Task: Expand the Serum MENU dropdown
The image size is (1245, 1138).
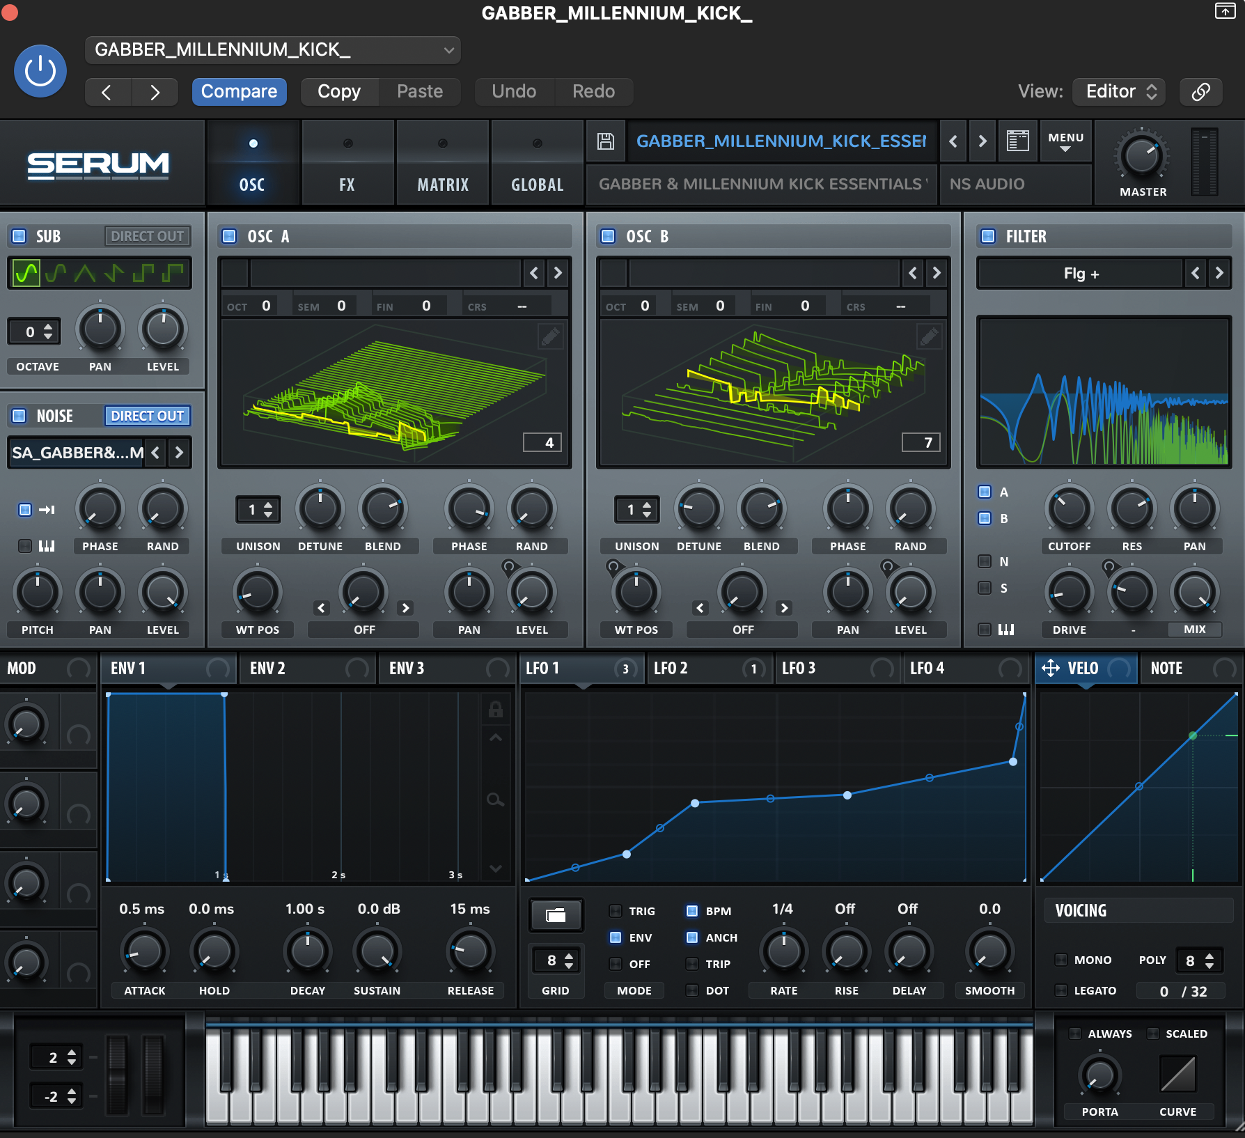Action: click(1065, 141)
